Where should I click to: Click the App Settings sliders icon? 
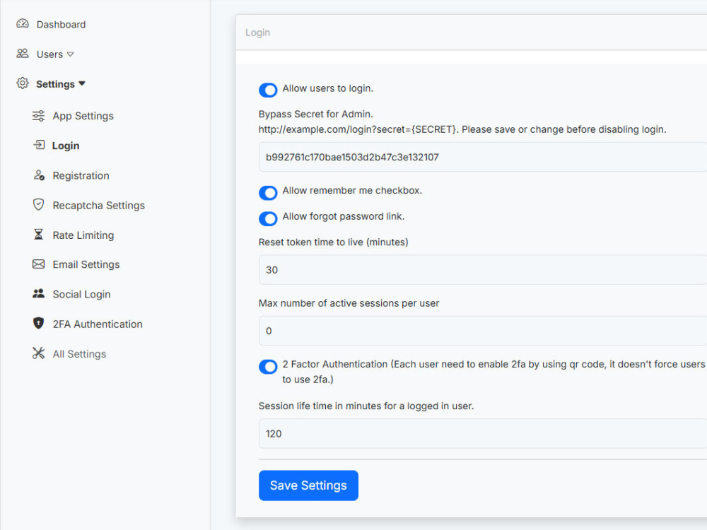point(39,116)
